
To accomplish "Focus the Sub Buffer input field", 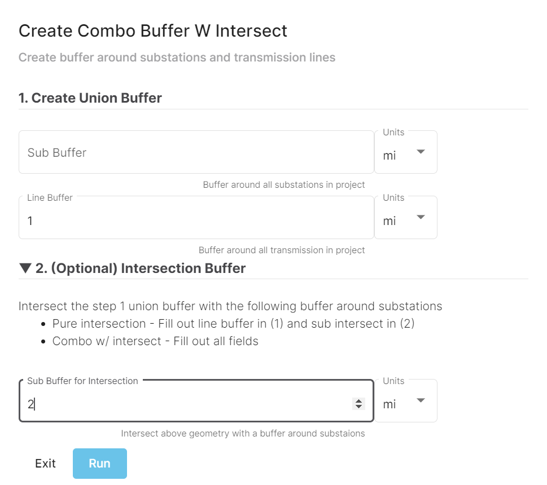I will tap(169, 152).
